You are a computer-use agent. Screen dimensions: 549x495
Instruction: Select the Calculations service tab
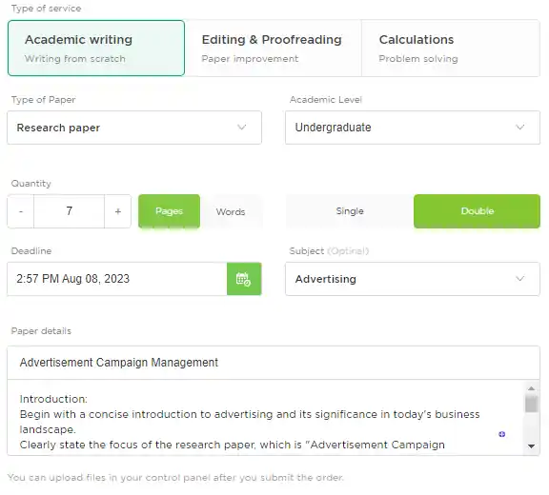click(451, 48)
